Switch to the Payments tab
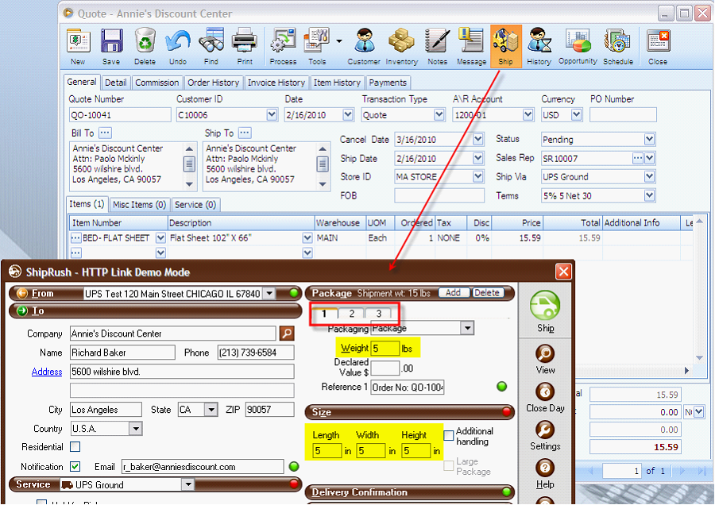Image resolution: width=715 pixels, height=505 pixels. click(388, 83)
